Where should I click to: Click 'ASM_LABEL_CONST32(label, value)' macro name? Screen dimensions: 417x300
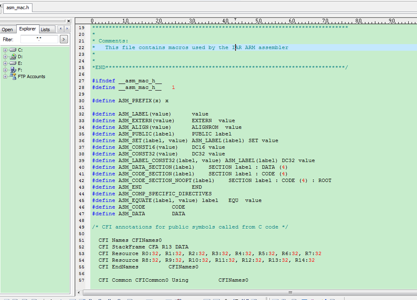click(x=169, y=160)
